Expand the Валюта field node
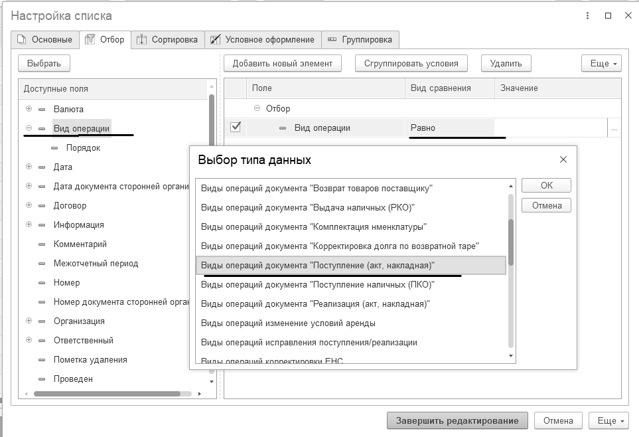The width and height of the screenshot is (639, 437). [x=29, y=109]
